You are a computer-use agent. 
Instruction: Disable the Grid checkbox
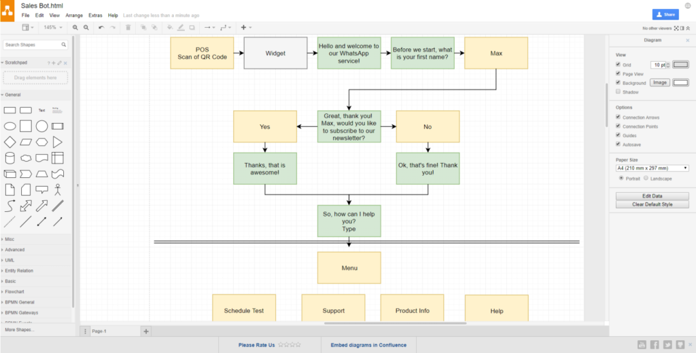[618, 64]
